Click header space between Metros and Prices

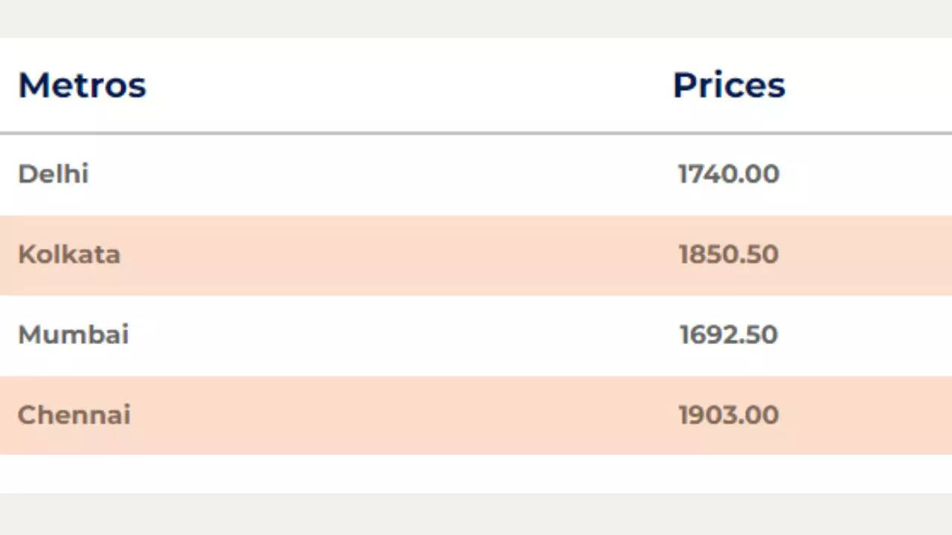[x=409, y=85]
